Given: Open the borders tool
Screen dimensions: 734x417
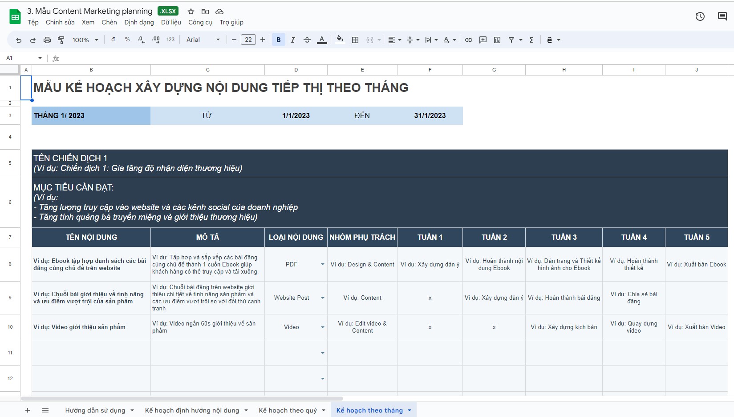Looking at the screenshot, I should coord(355,40).
